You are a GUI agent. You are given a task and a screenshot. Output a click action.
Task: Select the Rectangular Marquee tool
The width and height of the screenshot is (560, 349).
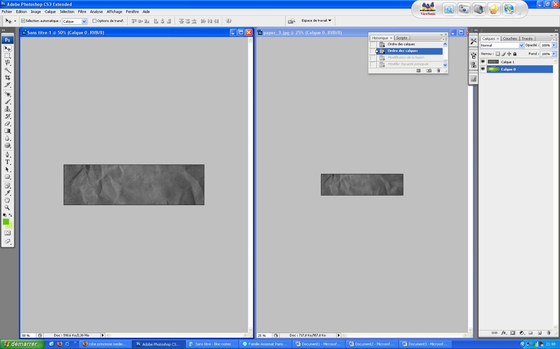click(x=7, y=56)
